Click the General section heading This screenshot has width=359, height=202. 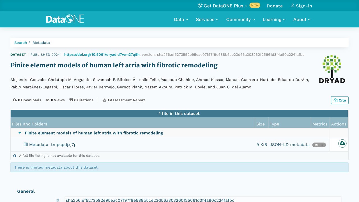pyautogui.click(x=26, y=191)
